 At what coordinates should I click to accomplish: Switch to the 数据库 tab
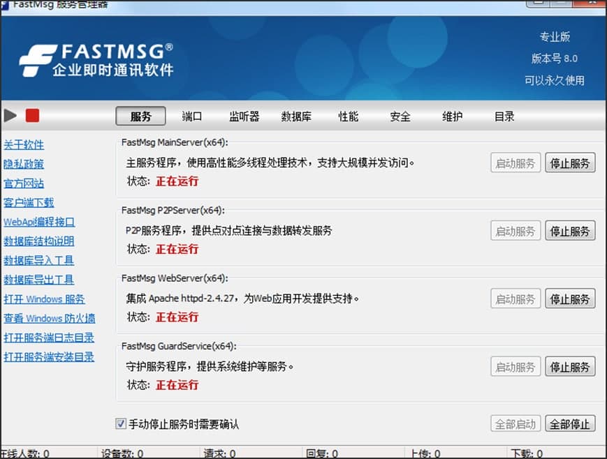coord(296,116)
